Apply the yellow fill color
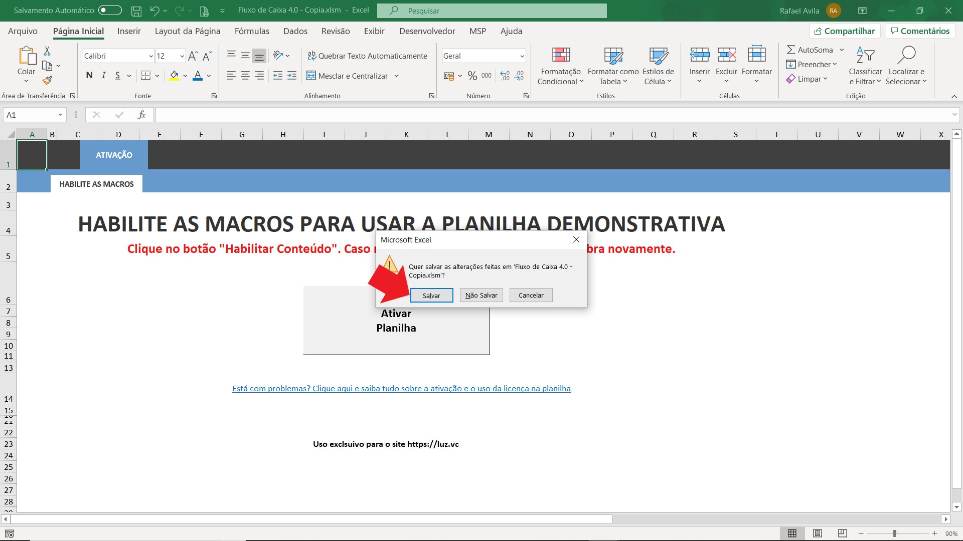The height and width of the screenshot is (541, 963). pyautogui.click(x=174, y=76)
